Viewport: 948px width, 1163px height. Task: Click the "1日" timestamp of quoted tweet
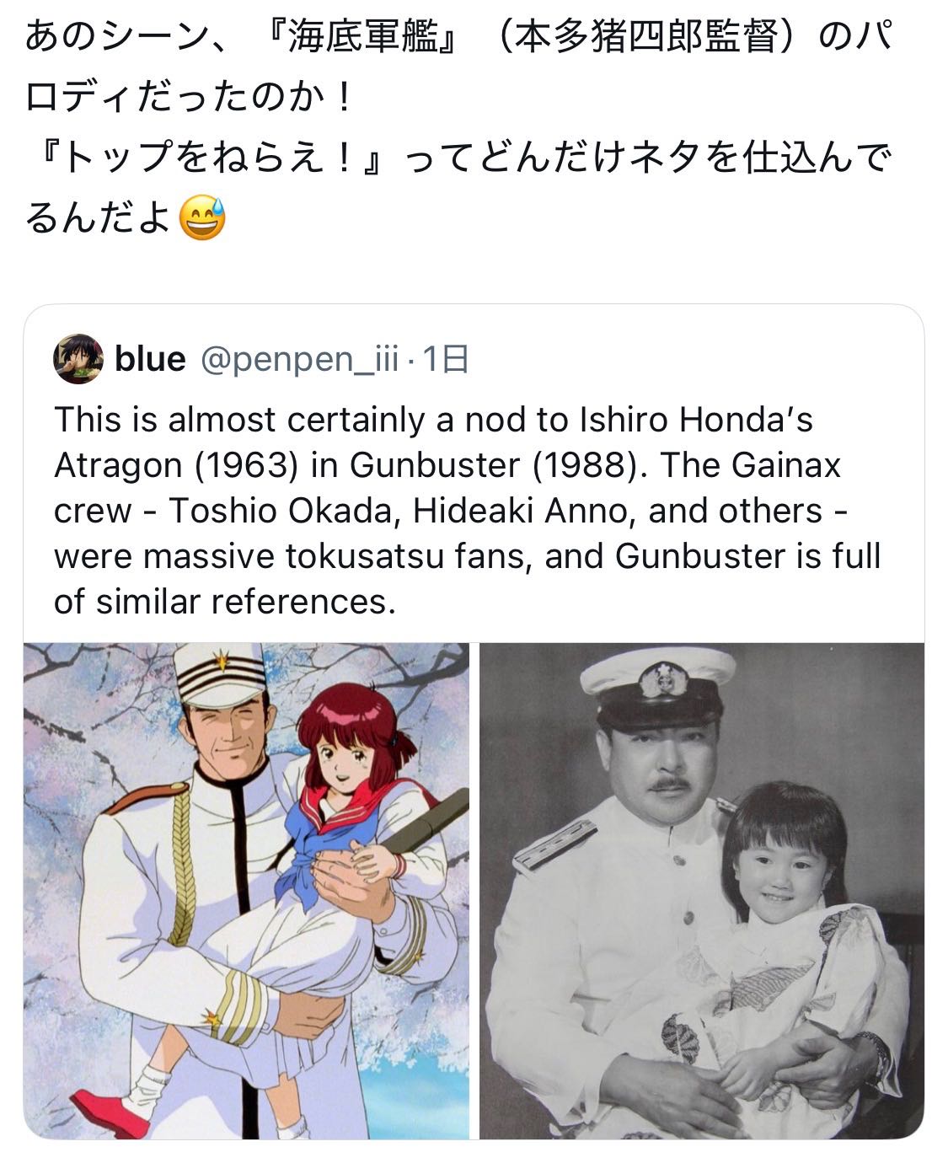(x=444, y=360)
